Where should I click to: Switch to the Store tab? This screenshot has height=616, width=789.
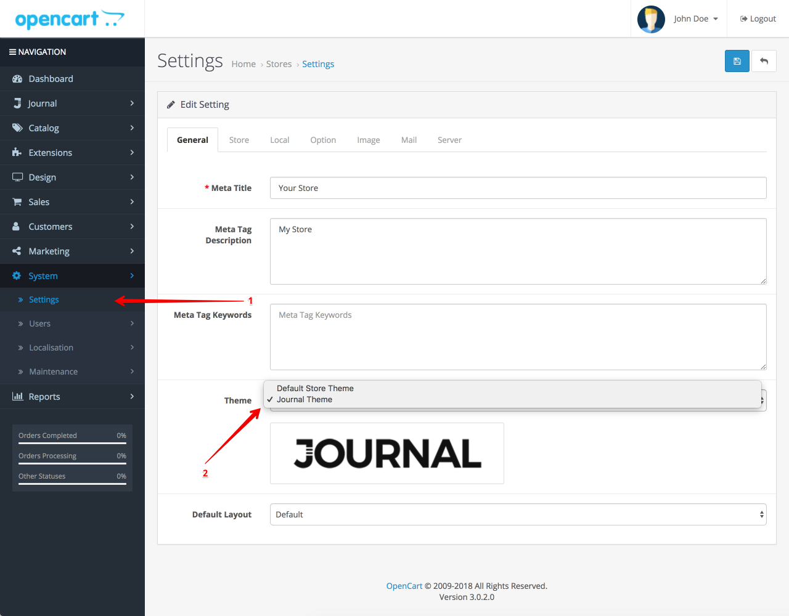pos(239,140)
